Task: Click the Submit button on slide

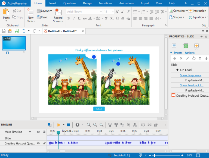Action: pyautogui.click(x=99, y=109)
